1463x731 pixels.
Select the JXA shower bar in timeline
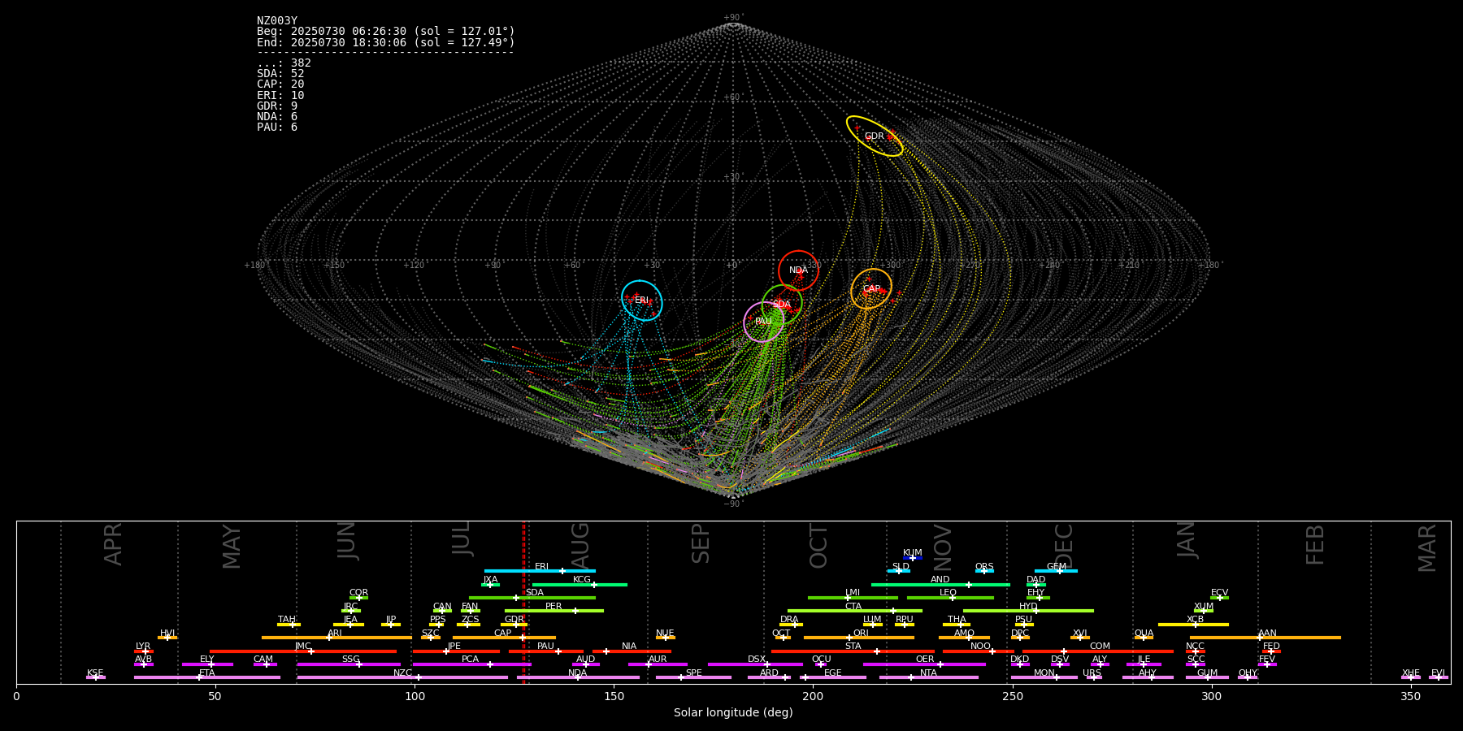(x=490, y=585)
